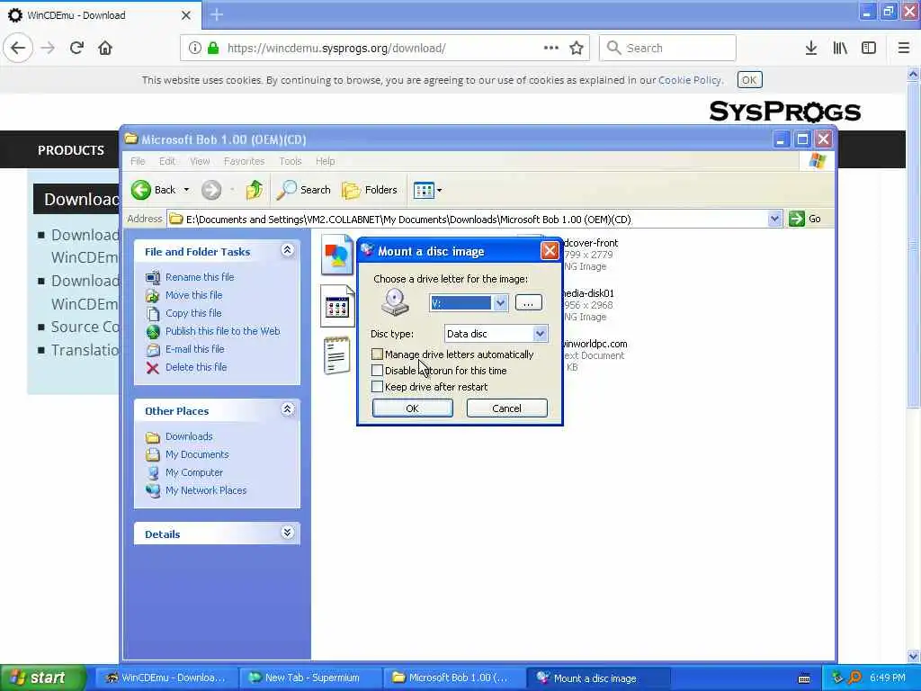Click Rename this file task

click(x=199, y=277)
